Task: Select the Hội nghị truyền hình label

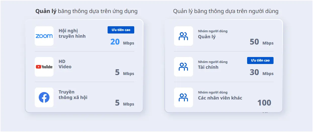Action: pyautogui.click(x=72, y=33)
